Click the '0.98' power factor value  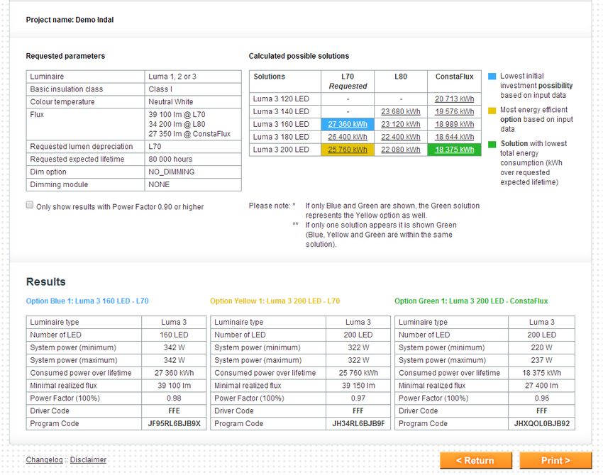tap(175, 398)
